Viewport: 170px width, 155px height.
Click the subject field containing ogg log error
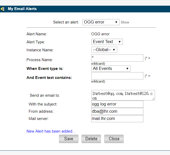point(117,104)
